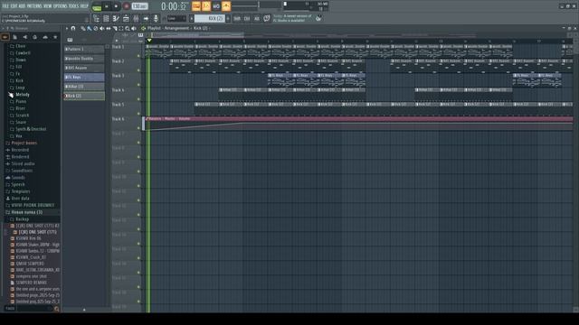
Task: Click the red Record button
Action: pos(127,6)
